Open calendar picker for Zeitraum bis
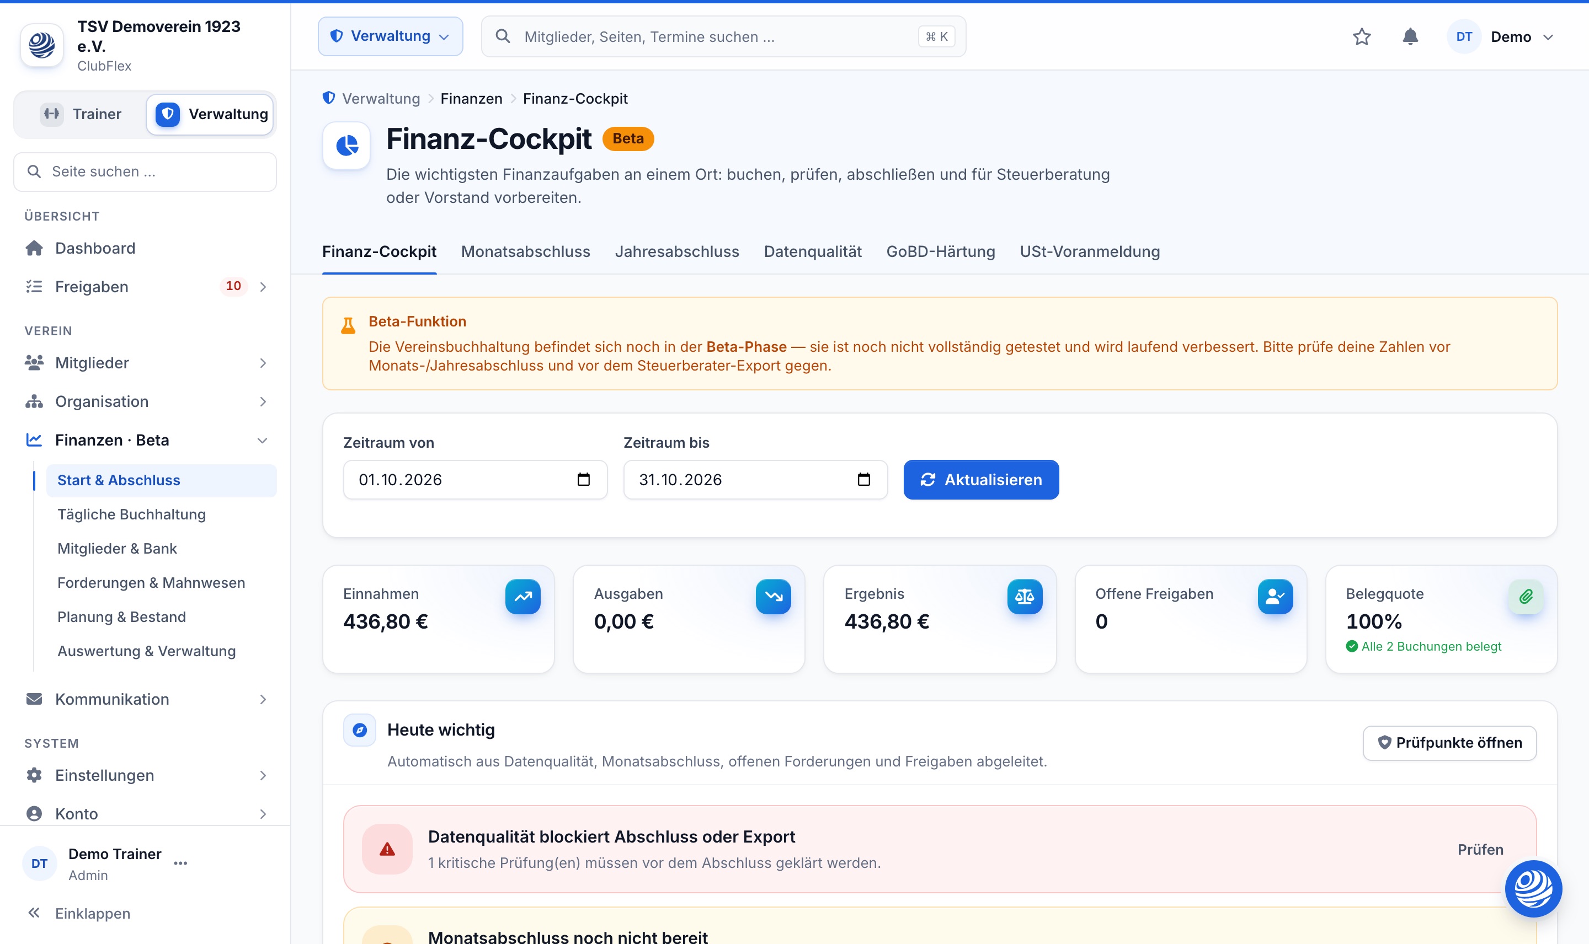The width and height of the screenshot is (1589, 944). pyautogui.click(x=863, y=479)
